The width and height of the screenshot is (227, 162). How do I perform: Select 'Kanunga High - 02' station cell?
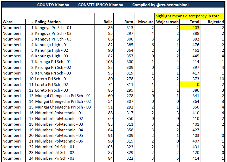(x=51, y=50)
